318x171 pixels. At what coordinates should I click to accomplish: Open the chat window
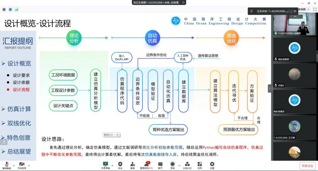pyautogui.click(x=160, y=164)
